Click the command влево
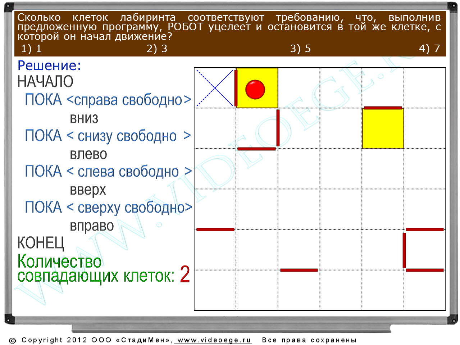This screenshot has height=345, width=460. tap(88, 154)
